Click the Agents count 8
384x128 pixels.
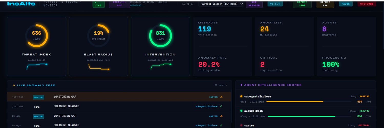[x=324, y=29]
